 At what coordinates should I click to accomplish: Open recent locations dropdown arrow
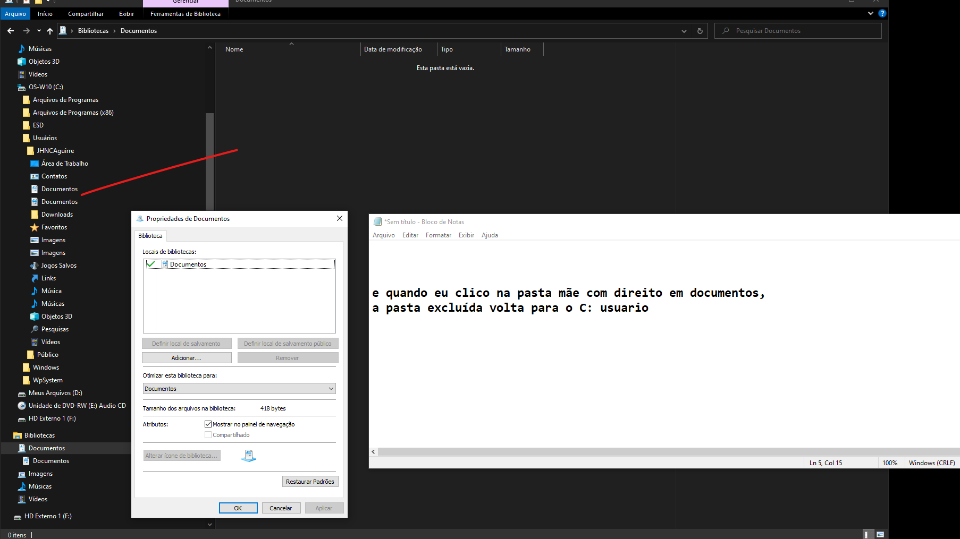pos(39,31)
